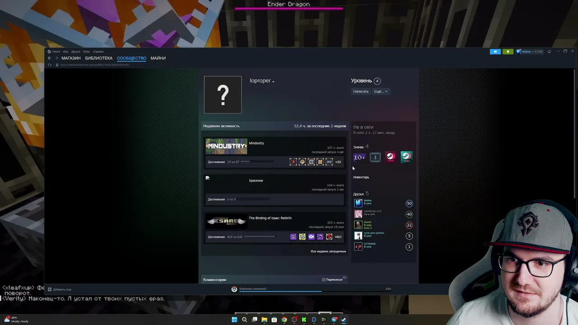Switch to the МАЙНИ profile tab
The width and height of the screenshot is (578, 325).
coord(158,58)
